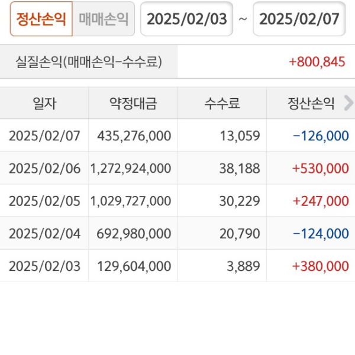Click the 1,272,924,000 contract amount cell
The height and width of the screenshot is (355, 355).
click(131, 169)
